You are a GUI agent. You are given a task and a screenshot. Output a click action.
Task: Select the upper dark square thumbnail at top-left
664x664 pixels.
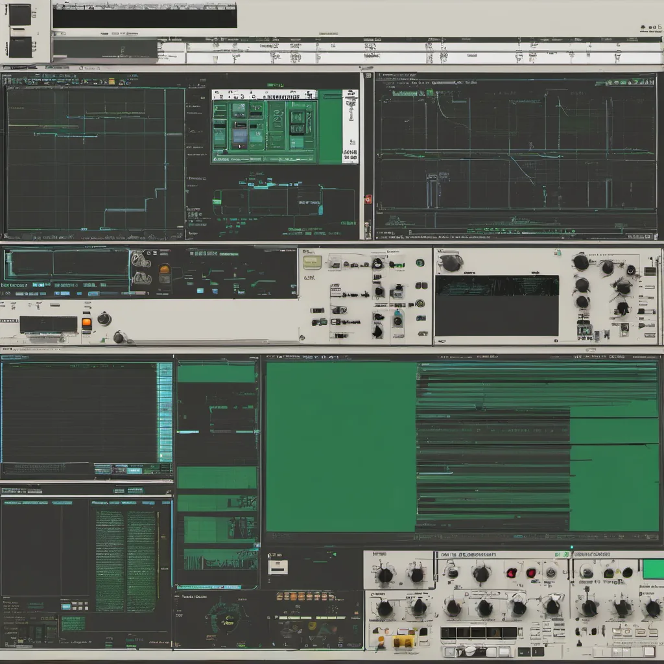[20, 14]
